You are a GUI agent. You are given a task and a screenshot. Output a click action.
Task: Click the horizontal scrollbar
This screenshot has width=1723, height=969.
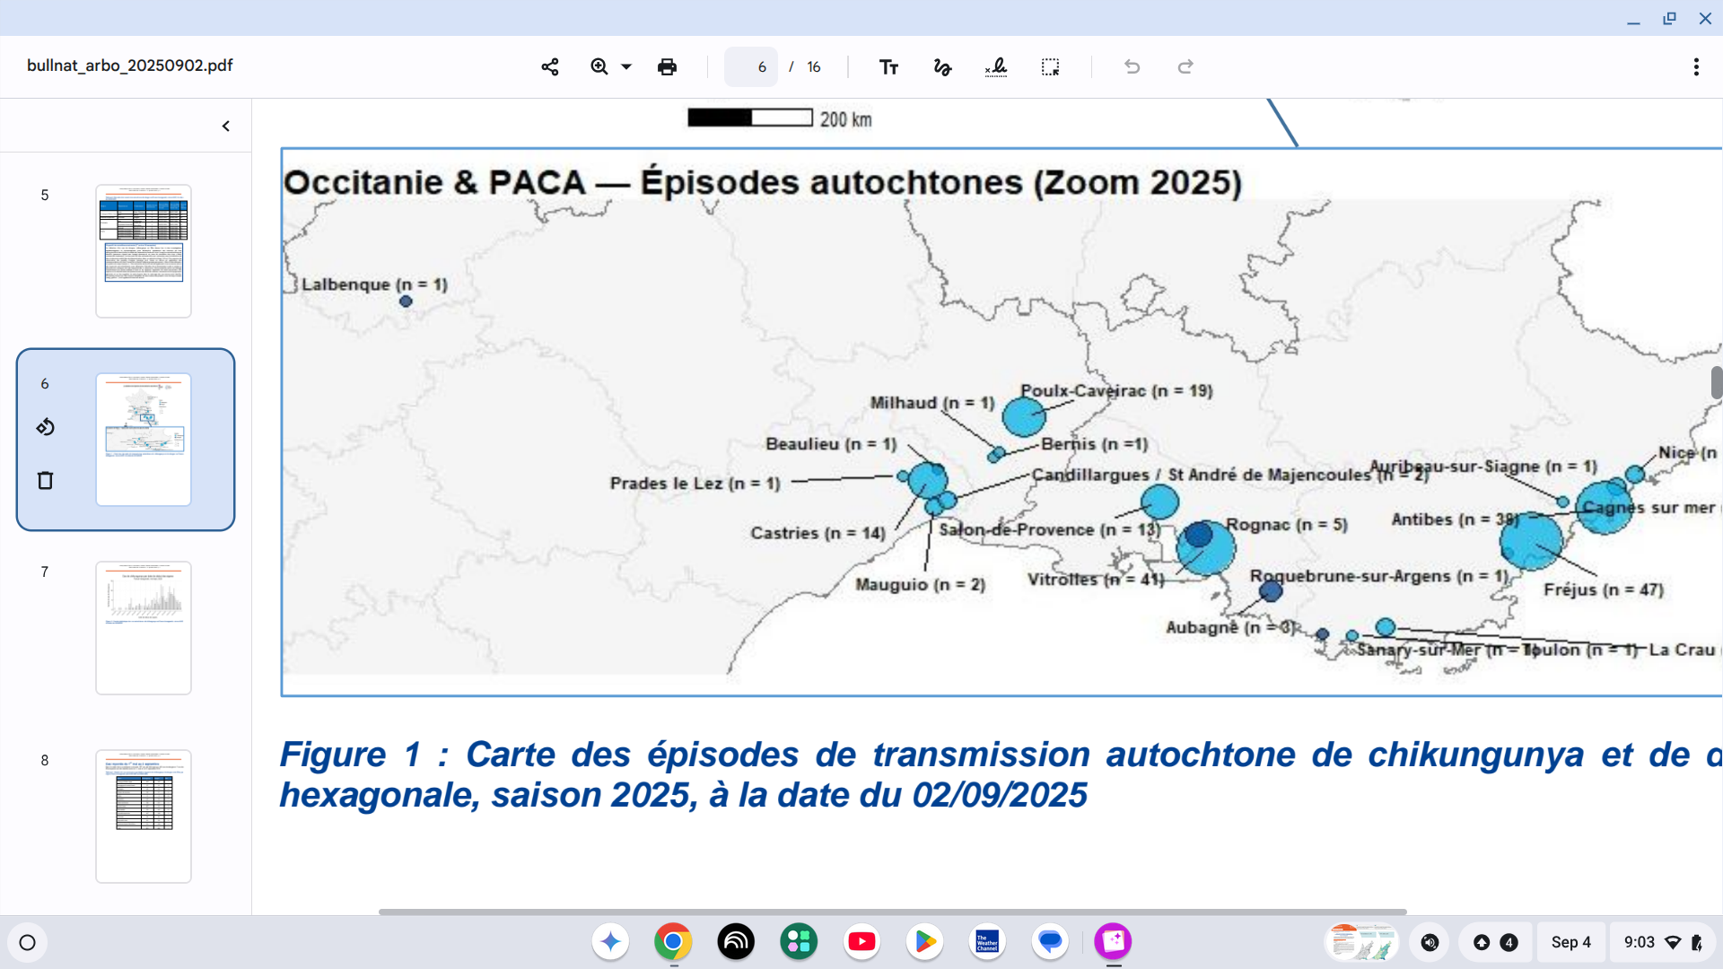[892, 912]
